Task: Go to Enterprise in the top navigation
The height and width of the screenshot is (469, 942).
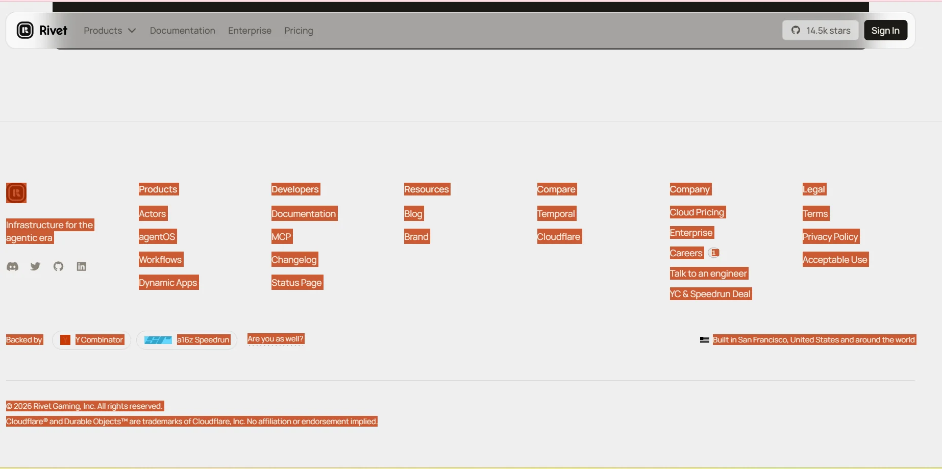Action: tap(250, 31)
